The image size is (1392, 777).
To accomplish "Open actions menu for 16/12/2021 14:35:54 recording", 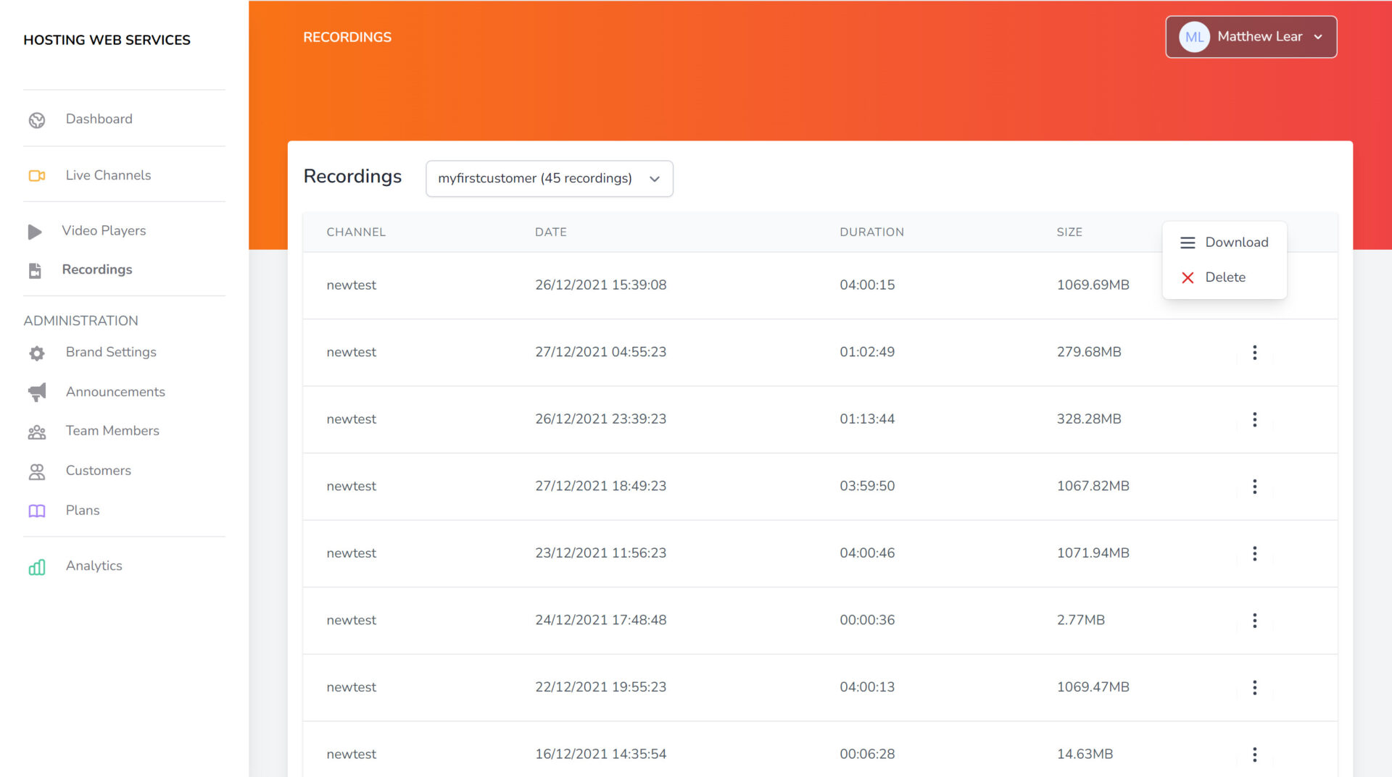I will click(1254, 755).
